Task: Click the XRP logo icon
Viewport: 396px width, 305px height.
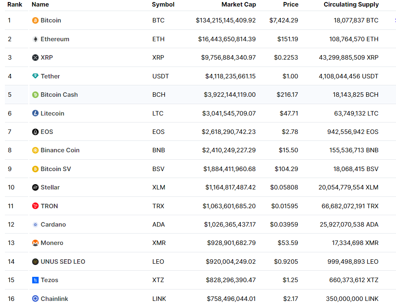Action: click(36, 58)
